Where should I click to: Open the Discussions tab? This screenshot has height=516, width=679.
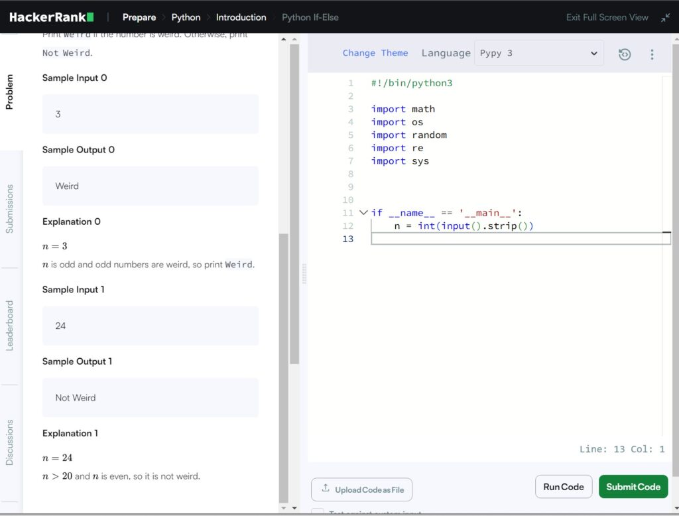pos(10,442)
